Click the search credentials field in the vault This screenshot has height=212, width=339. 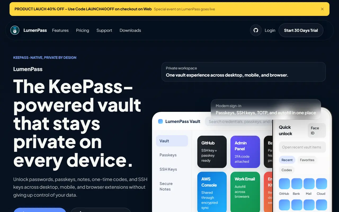(x=239, y=121)
